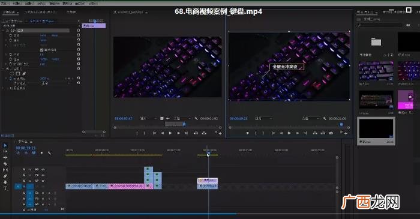
Task: Draw a free-form mask with Opacity pen
Action: coord(24,74)
